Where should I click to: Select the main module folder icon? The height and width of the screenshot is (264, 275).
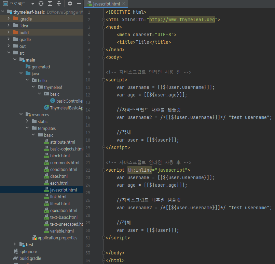[22, 60]
